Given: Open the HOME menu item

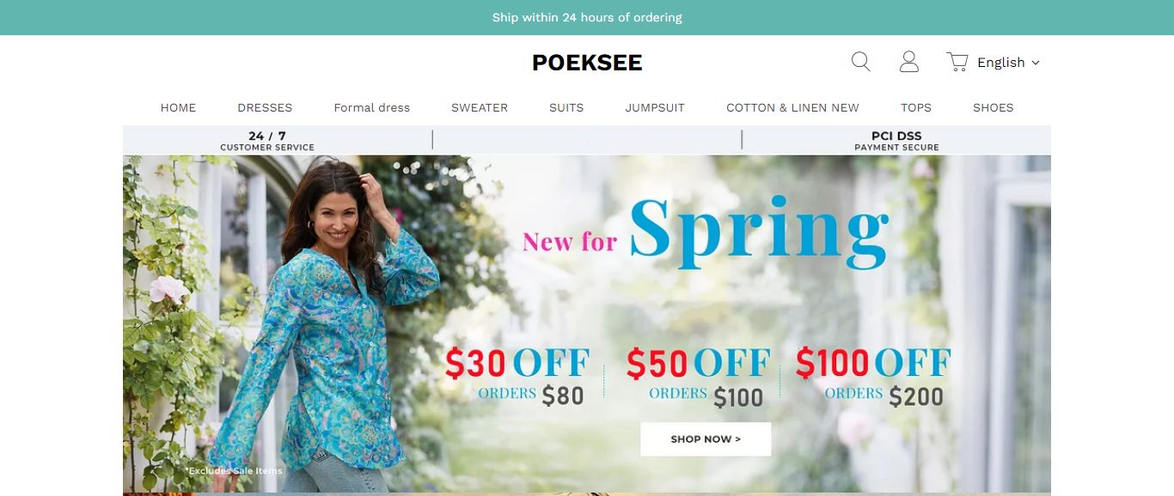Looking at the screenshot, I should point(178,107).
